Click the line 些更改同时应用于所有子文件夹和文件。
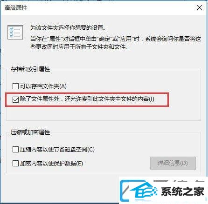Viewport: 208px width, 204px height. point(79,47)
